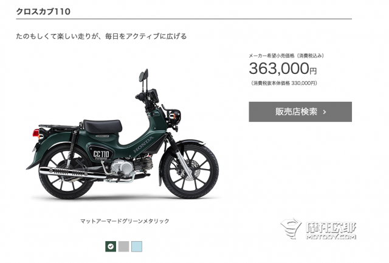This screenshot has height=263, width=389.
Task: Click the CC110 side cover emblem on the bike
Action: pos(101,154)
